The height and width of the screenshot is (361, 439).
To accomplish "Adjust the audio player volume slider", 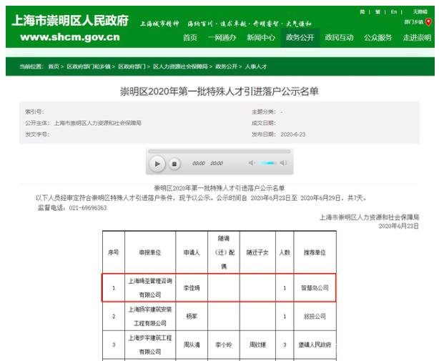I will (267, 163).
